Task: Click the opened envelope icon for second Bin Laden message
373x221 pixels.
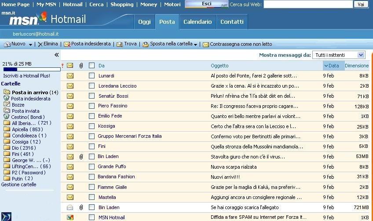Action: click(x=70, y=207)
